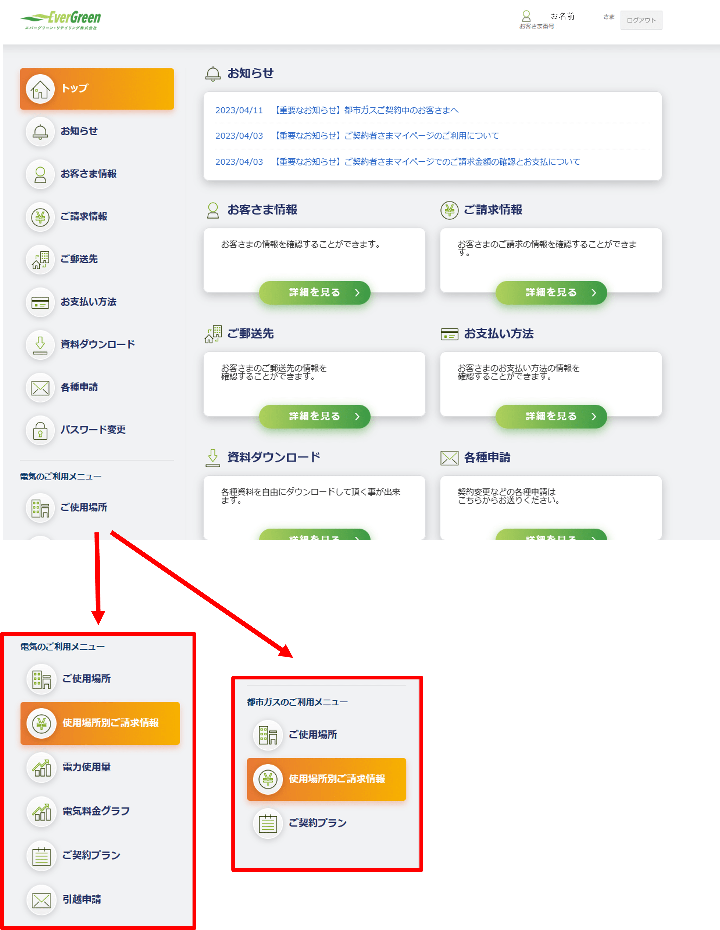The width and height of the screenshot is (720, 930).
Task: Click the building icon in the city gas menu's ご使用場所
Action: (x=268, y=735)
